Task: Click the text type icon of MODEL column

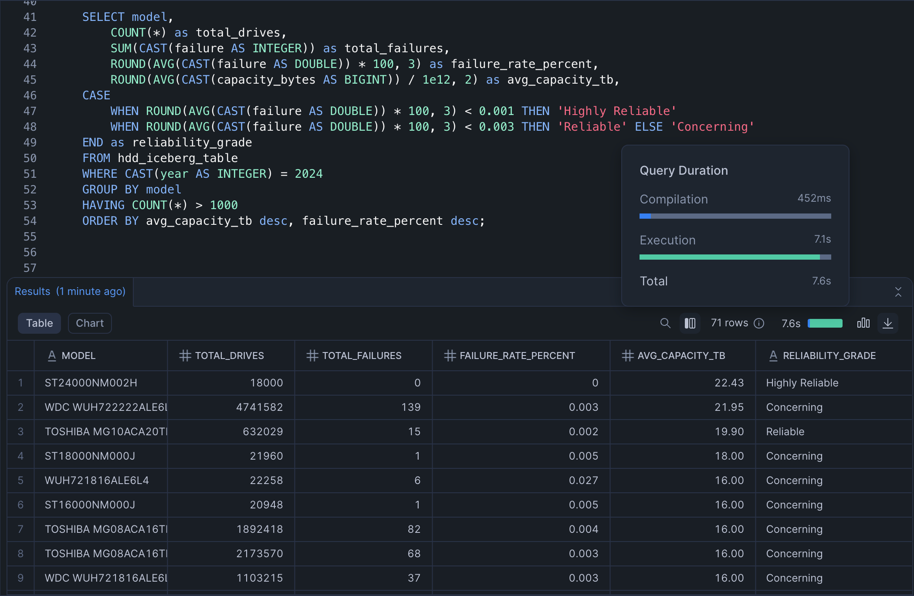Action: tap(52, 356)
